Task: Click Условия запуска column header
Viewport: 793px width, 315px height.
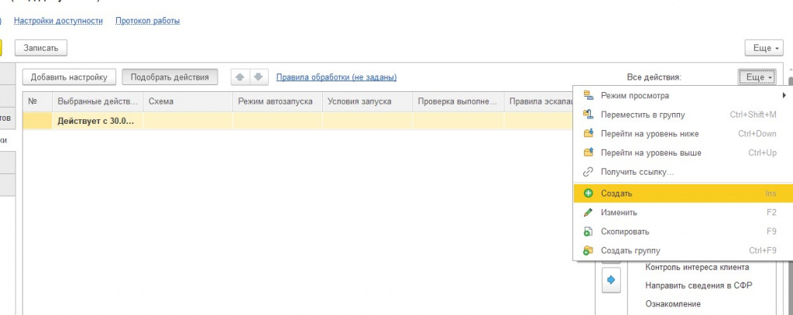Action: [x=367, y=101]
